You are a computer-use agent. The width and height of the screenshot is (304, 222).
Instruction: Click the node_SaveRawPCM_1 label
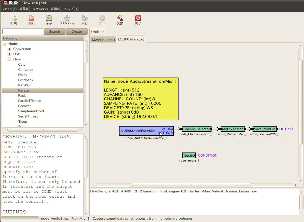coord(265,134)
